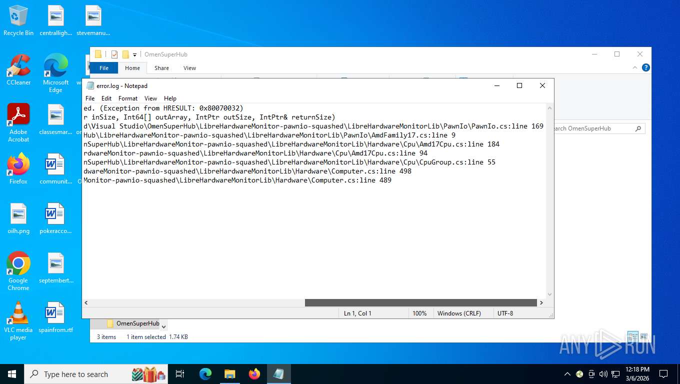Image resolution: width=680 pixels, height=384 pixels.
Task: Open the volume control in system tray
Action: click(x=603, y=374)
